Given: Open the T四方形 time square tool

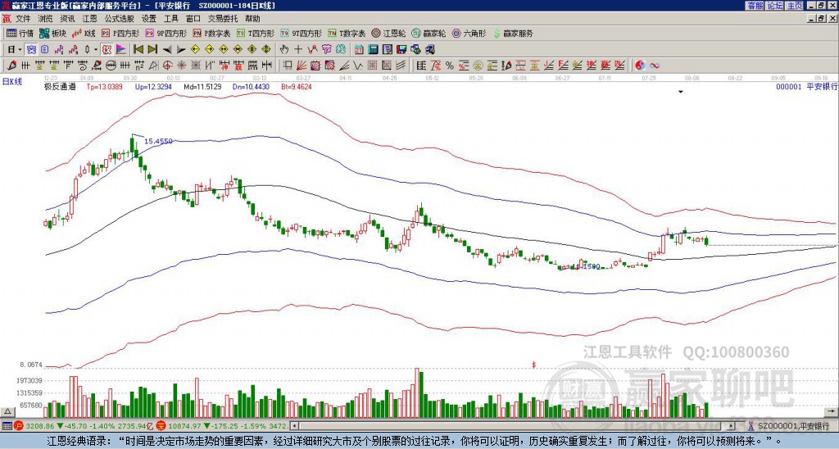Looking at the screenshot, I should click(x=256, y=33).
